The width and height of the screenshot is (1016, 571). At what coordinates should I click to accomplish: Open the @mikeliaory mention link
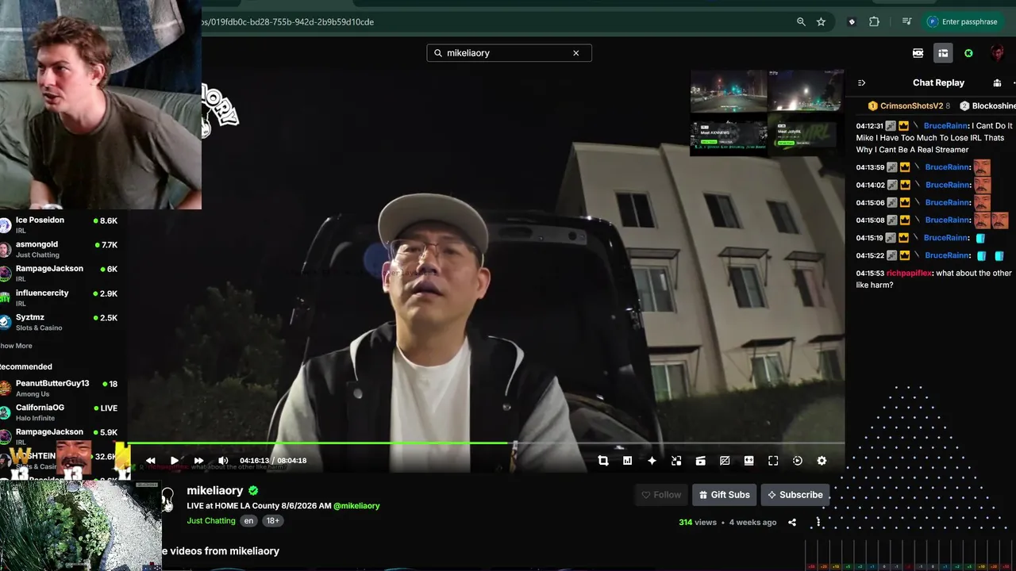356,506
